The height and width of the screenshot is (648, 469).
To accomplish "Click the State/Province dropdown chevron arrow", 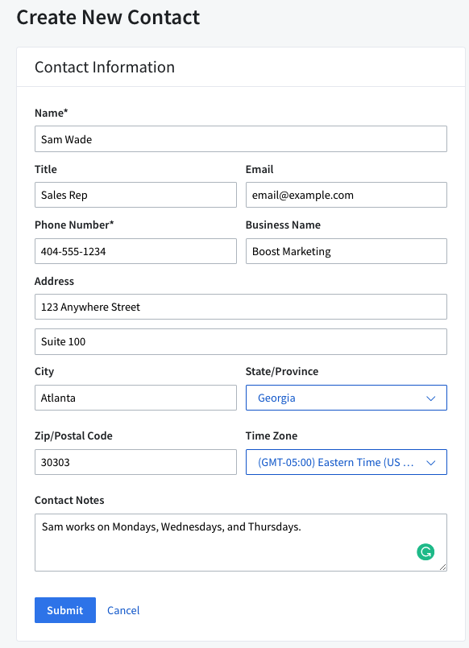I will pos(430,398).
